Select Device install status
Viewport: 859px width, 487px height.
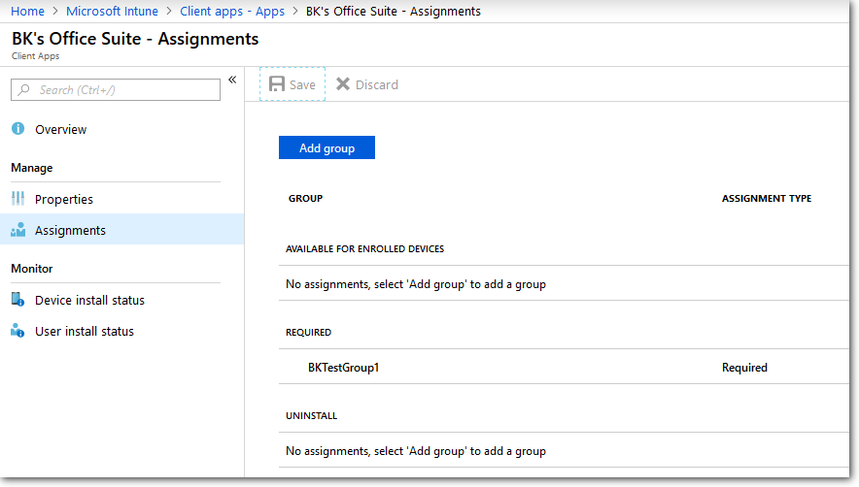(x=89, y=300)
